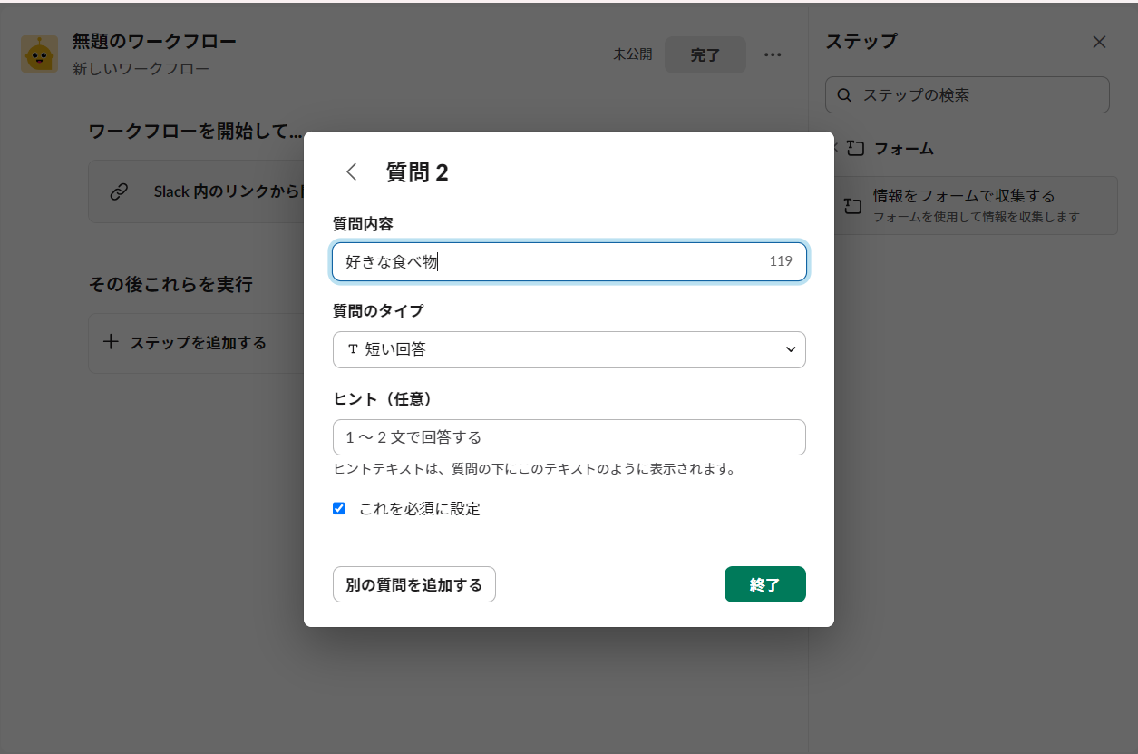Click the フォーム section heading
The image size is (1138, 754).
click(x=904, y=149)
